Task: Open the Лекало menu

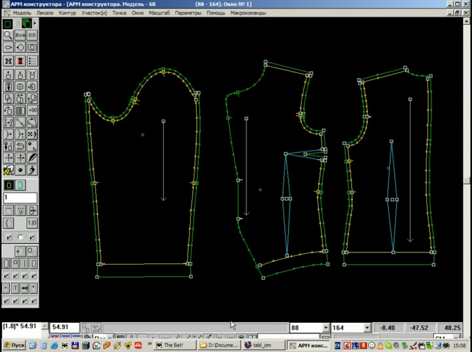Action: tap(45, 13)
